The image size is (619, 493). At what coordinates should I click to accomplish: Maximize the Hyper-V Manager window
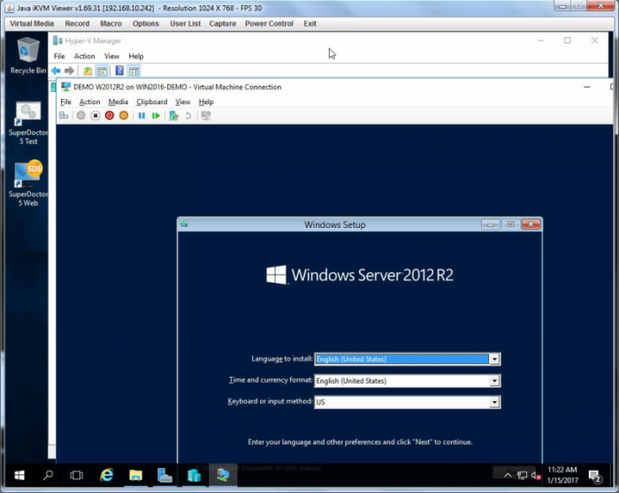[568, 41]
